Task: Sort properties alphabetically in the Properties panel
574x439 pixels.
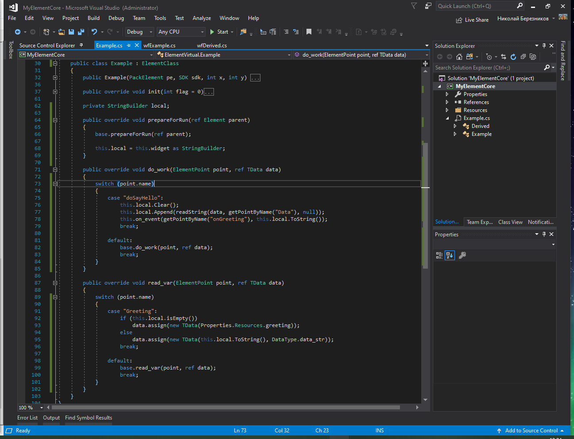Action: [450, 255]
